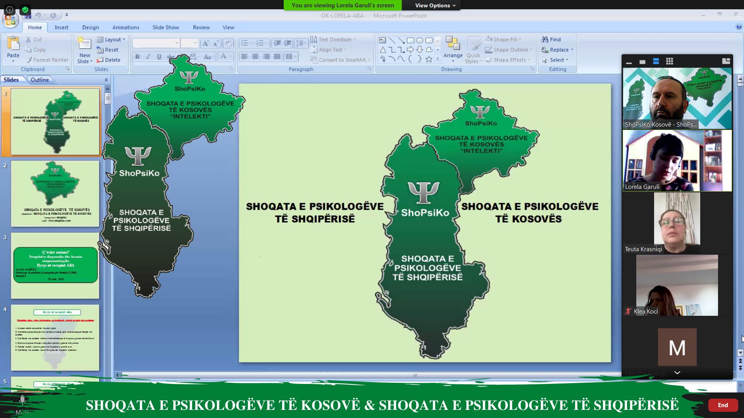
Task: Expand the Replace dropdown arrow
Action: pyautogui.click(x=572, y=50)
